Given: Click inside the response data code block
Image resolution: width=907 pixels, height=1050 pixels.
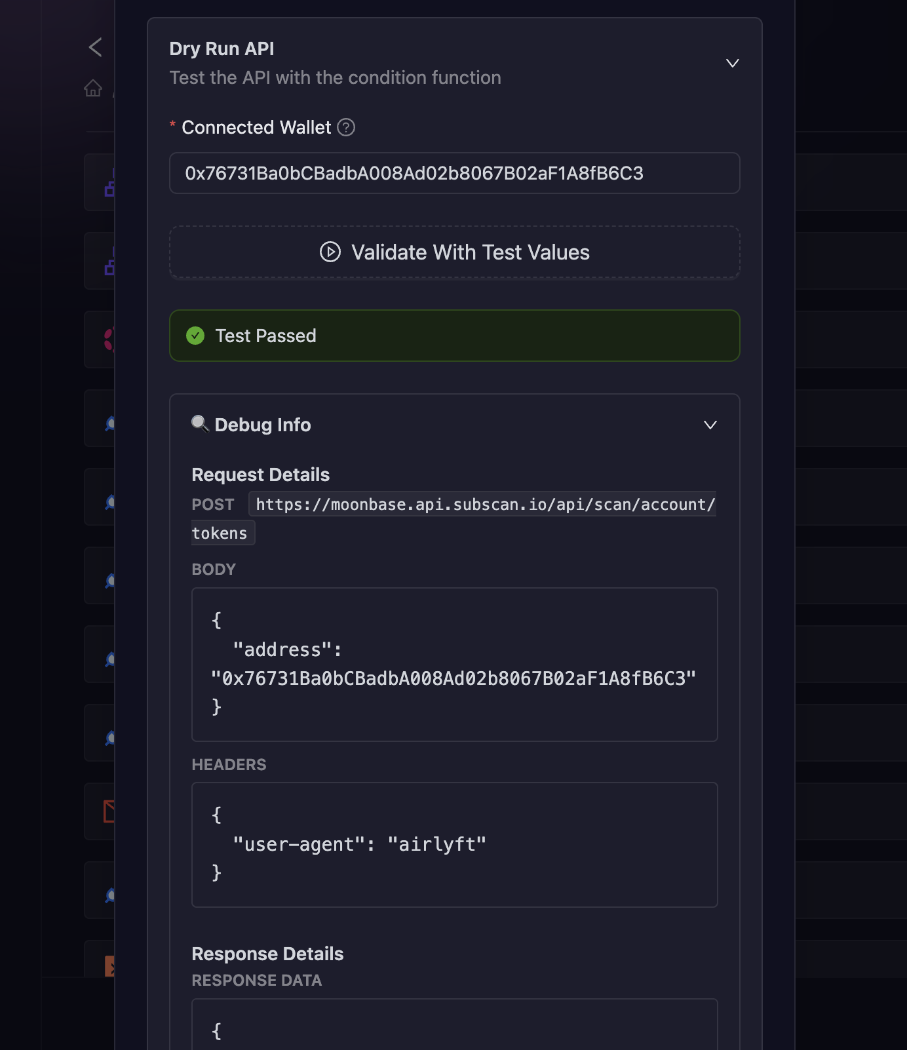Looking at the screenshot, I should [455, 1025].
